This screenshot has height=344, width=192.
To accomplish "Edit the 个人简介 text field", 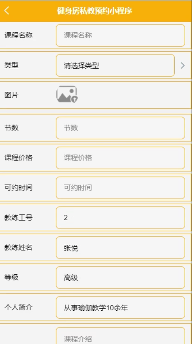I will [120, 307].
